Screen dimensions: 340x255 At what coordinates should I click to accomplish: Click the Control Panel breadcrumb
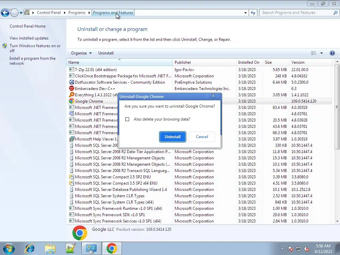(x=49, y=13)
